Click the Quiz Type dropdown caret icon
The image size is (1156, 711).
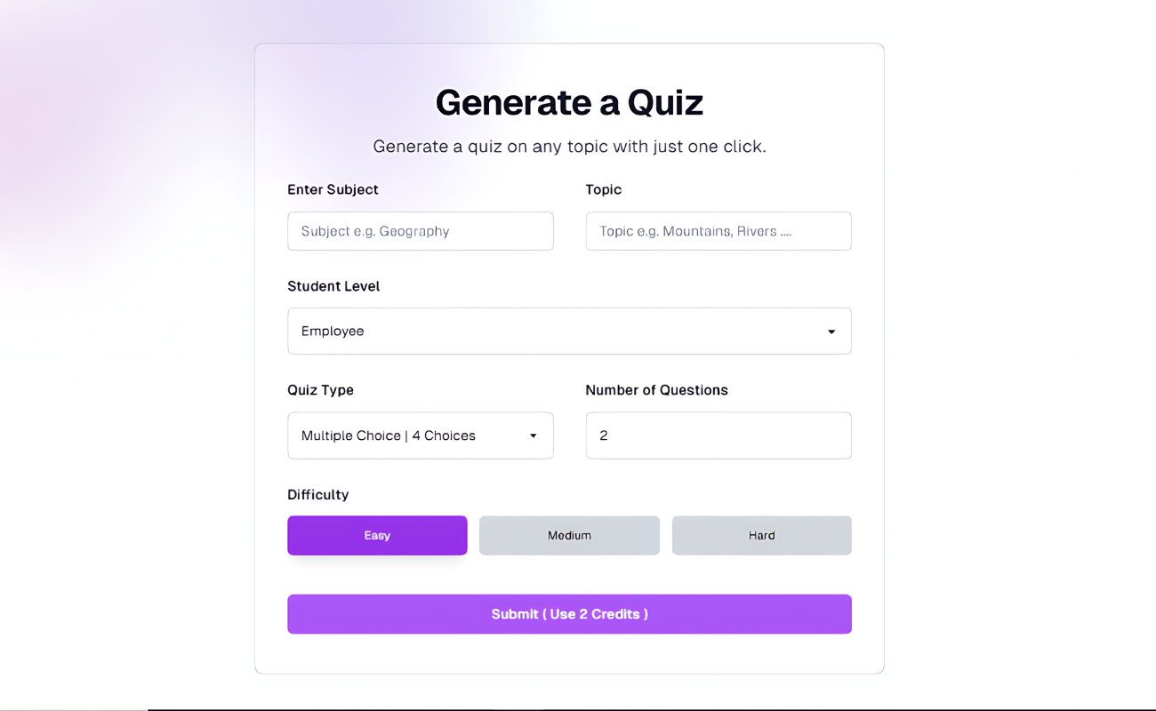(534, 435)
